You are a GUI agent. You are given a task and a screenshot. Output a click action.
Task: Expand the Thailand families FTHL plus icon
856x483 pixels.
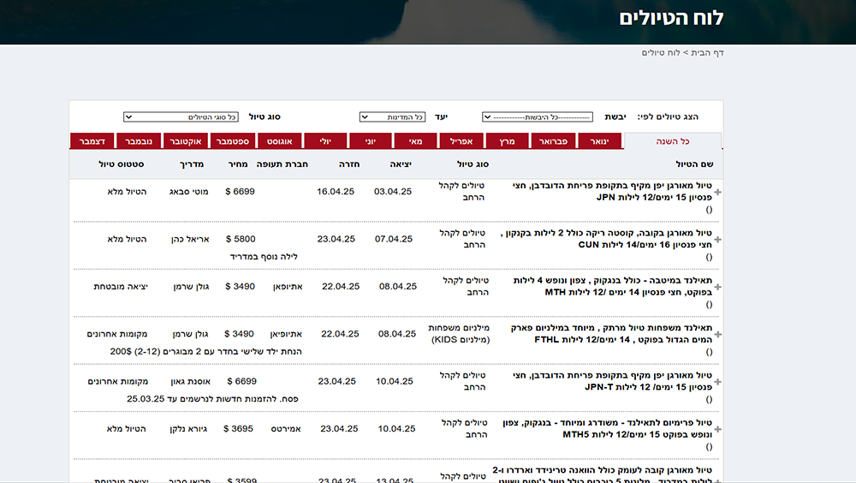717,335
